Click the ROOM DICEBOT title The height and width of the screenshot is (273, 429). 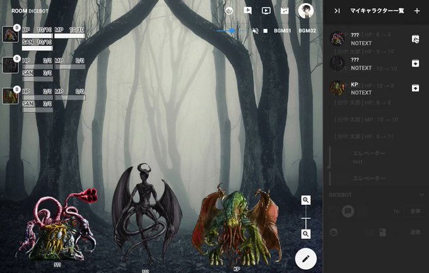click(x=30, y=11)
